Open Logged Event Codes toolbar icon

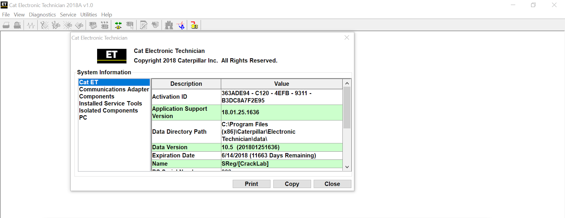79,25
